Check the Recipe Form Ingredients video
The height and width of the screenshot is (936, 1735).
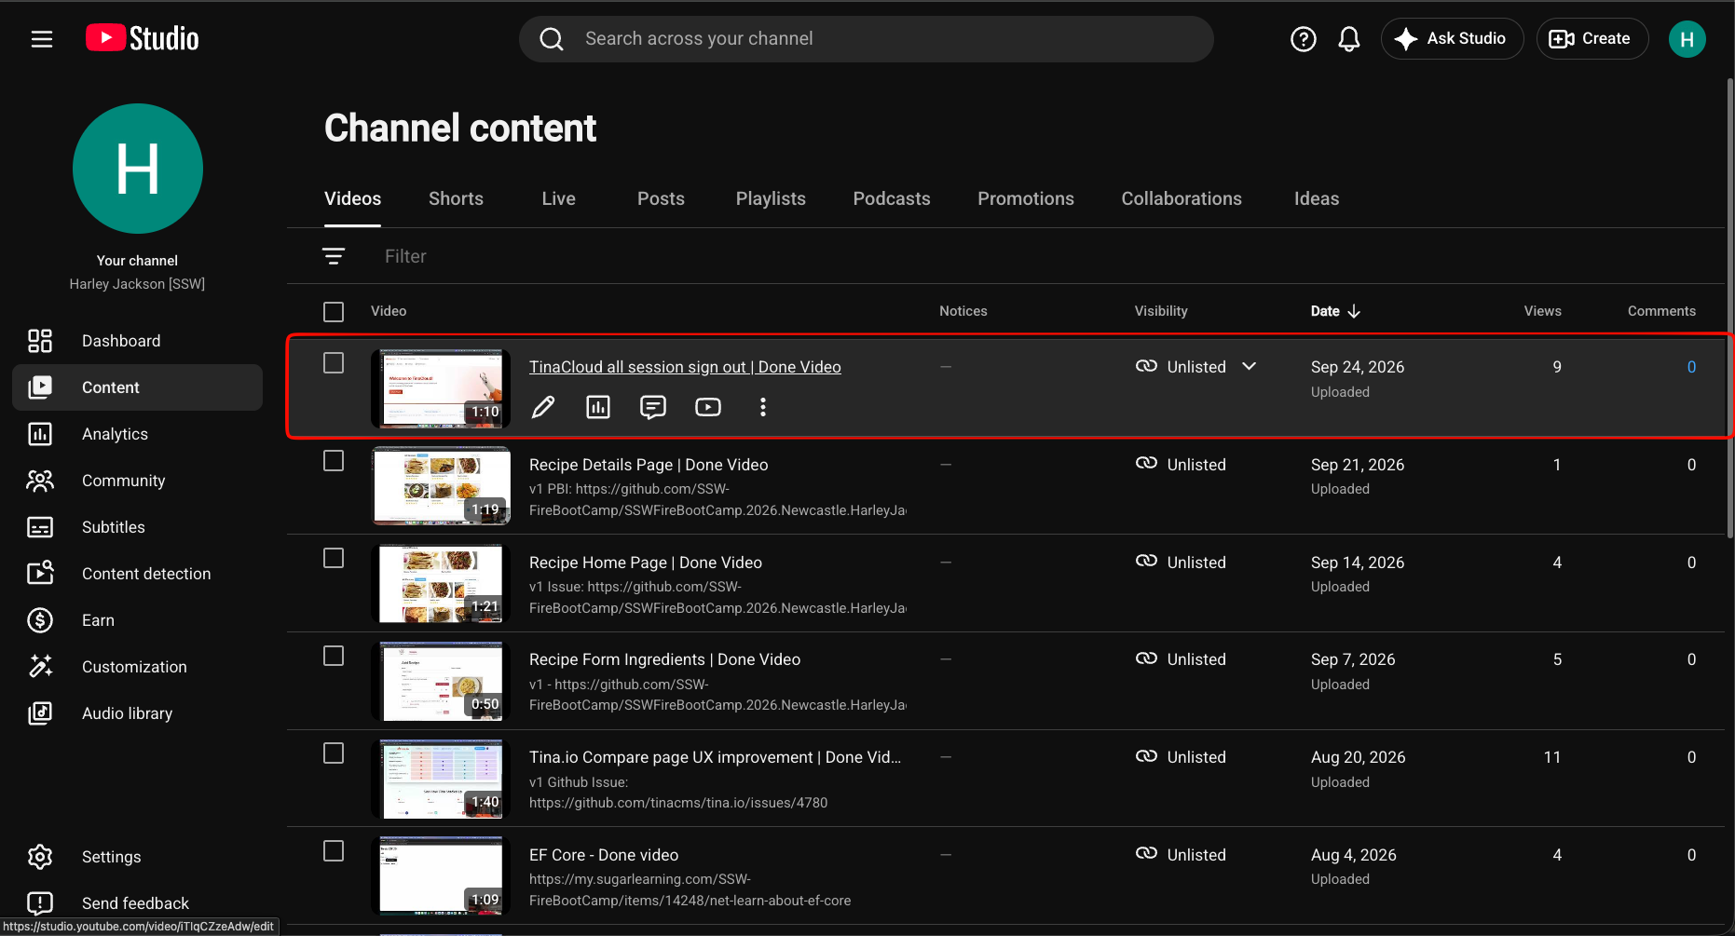click(x=334, y=656)
